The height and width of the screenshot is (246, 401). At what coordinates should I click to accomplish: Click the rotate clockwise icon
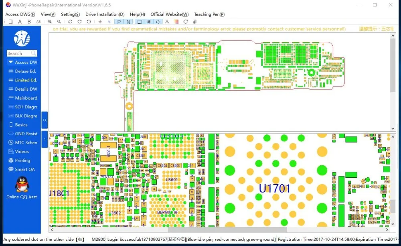pyautogui.click(x=79, y=22)
